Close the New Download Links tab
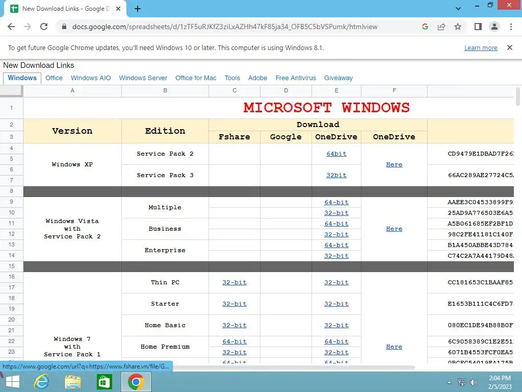 point(118,9)
